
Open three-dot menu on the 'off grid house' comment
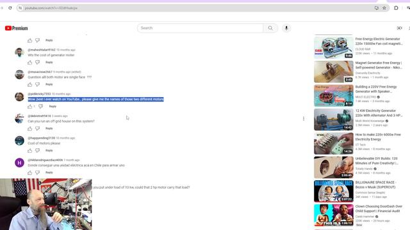[303, 119]
